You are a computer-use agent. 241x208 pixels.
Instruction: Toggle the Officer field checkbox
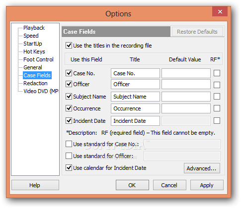(69, 84)
